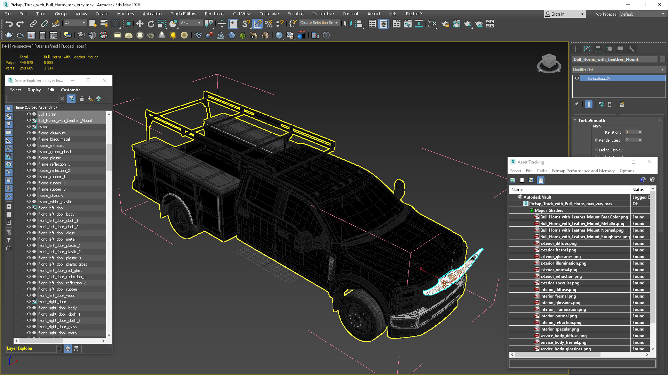
Task: Open the Toggle Layer Explorer icon
Action: click(383, 24)
